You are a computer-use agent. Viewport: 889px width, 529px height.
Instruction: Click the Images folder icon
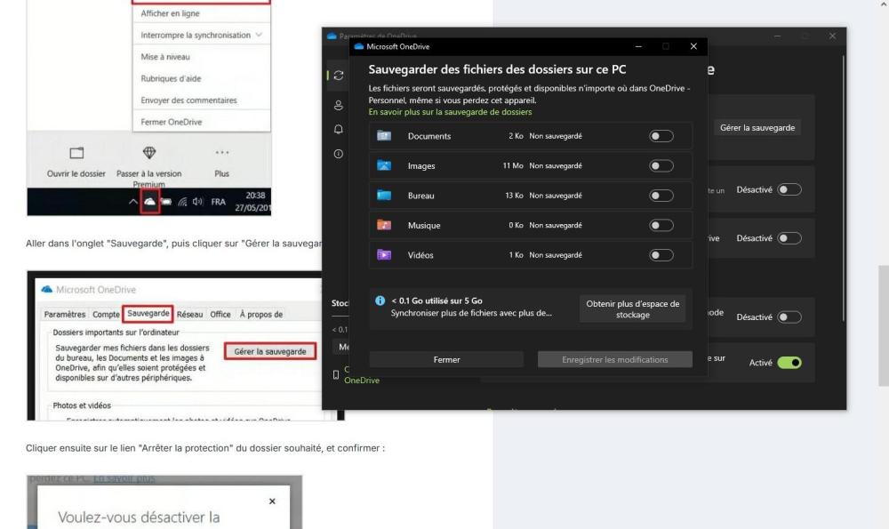tap(384, 165)
